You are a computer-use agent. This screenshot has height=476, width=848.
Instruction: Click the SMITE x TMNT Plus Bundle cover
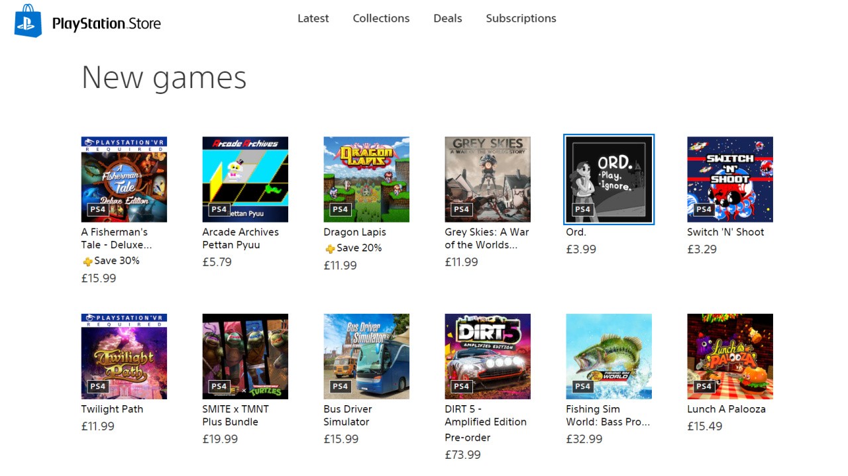(x=245, y=356)
